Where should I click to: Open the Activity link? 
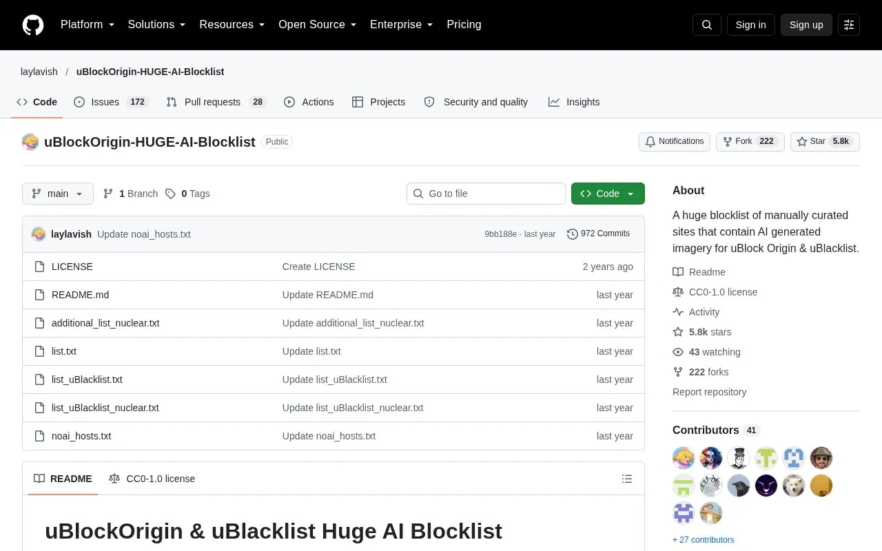[696, 312]
